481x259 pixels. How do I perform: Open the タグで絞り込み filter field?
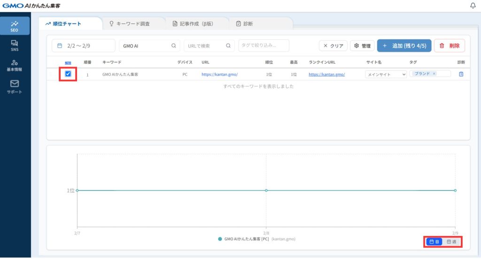[264, 46]
